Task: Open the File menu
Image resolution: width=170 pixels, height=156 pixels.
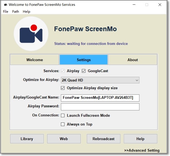Action: (6, 12)
